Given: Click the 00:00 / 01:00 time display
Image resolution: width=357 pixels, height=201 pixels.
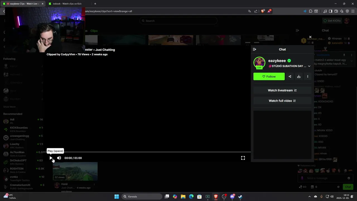Looking at the screenshot, I should (73, 158).
